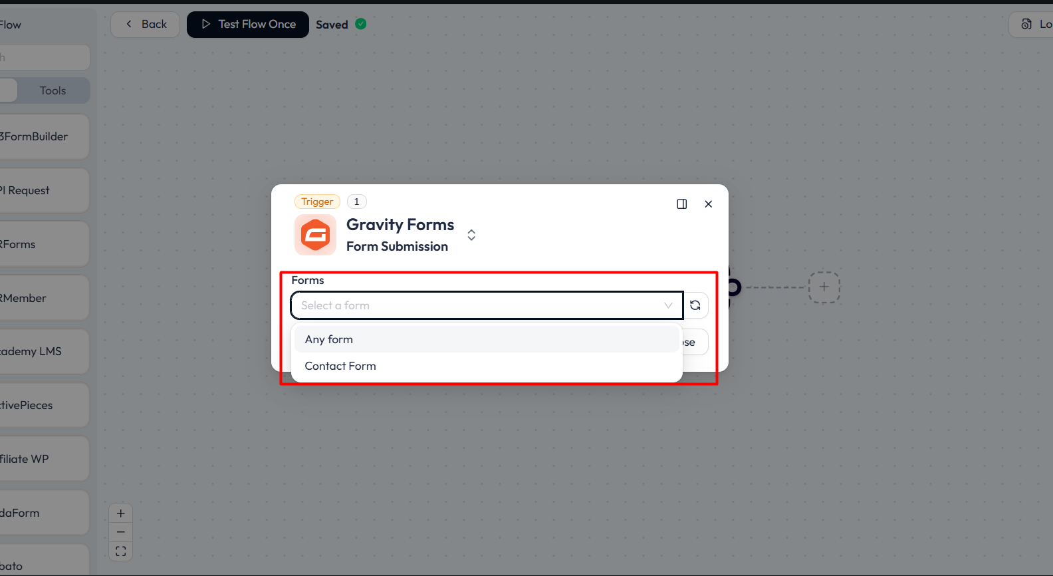
Task: Click the Form Submission subtitle
Action: coord(397,246)
